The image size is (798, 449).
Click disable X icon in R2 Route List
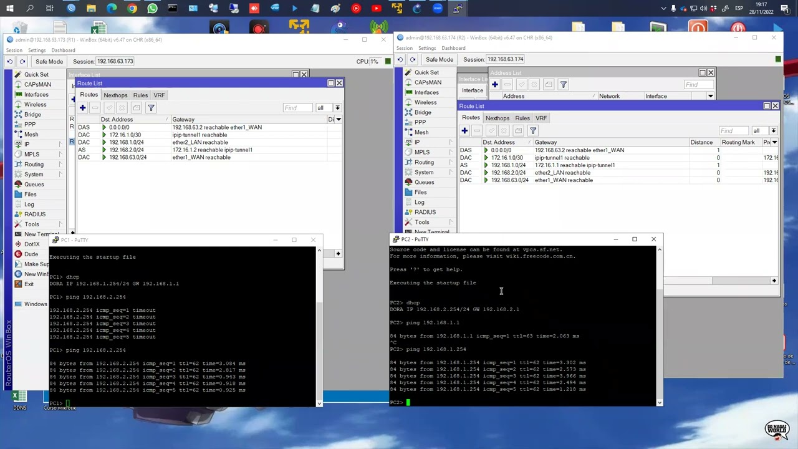[x=504, y=131]
